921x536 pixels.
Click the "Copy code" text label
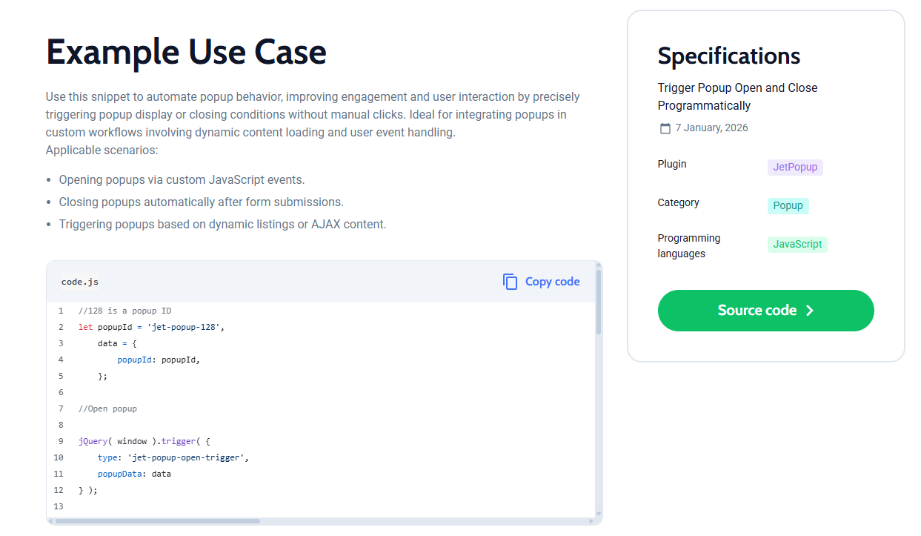[552, 282]
